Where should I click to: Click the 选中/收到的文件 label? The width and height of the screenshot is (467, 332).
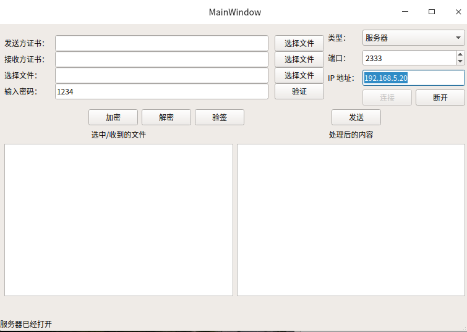(119, 135)
